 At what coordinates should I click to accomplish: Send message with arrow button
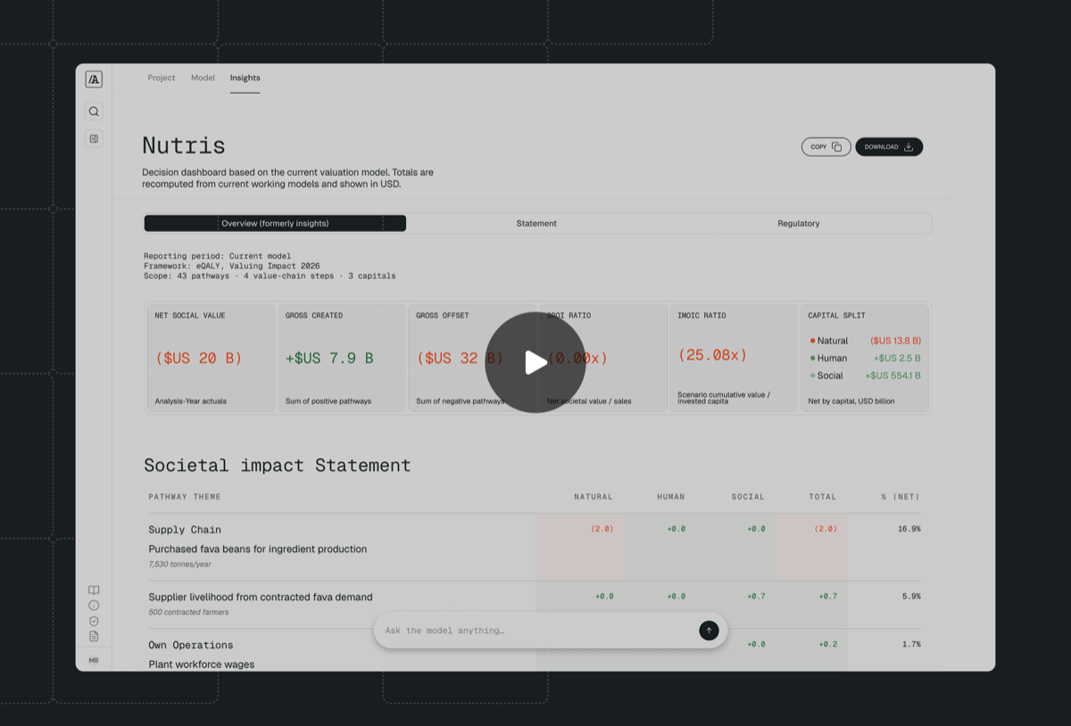pos(709,631)
